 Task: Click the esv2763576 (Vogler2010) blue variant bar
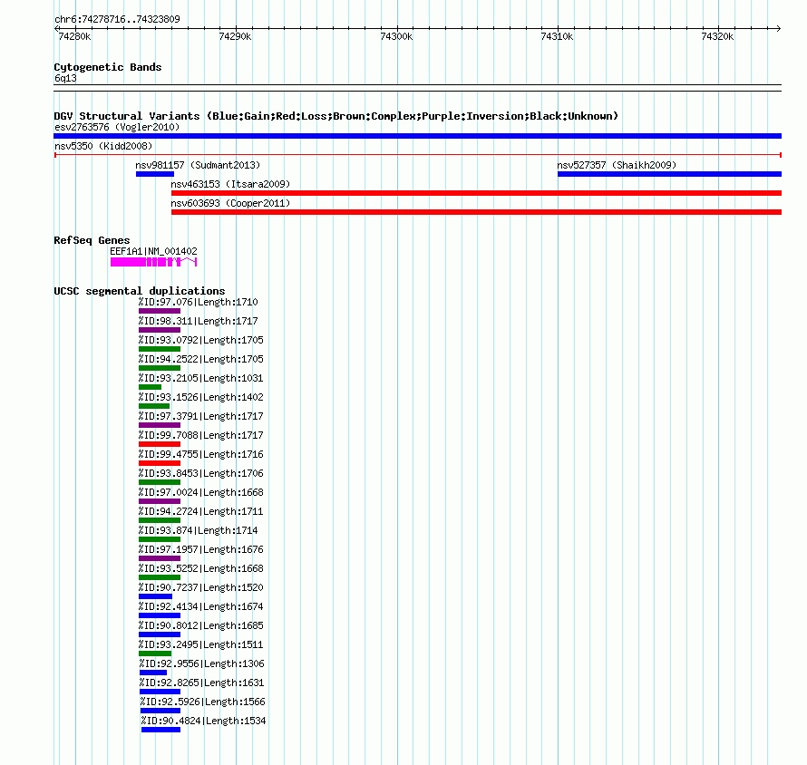tap(417, 136)
